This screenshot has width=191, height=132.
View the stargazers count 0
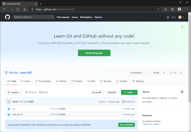click(x=164, y=73)
